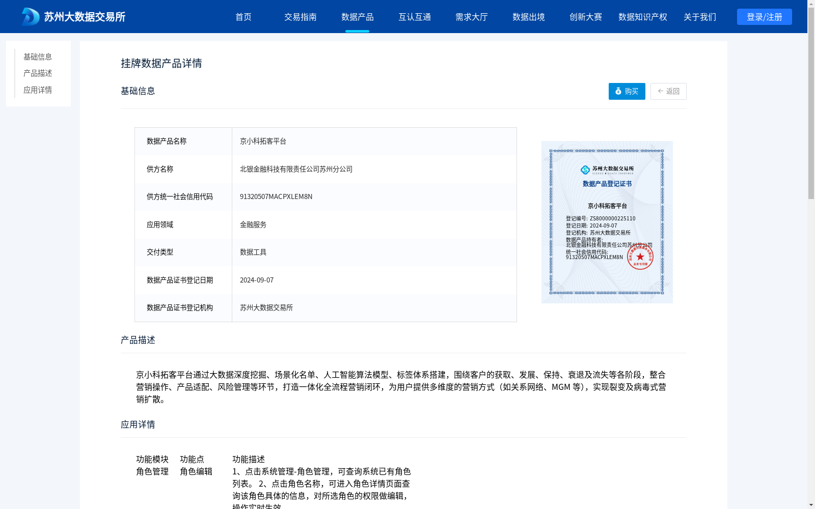Click the 供方统一社会信用代码 label cell
815x509 pixels.
183,197
